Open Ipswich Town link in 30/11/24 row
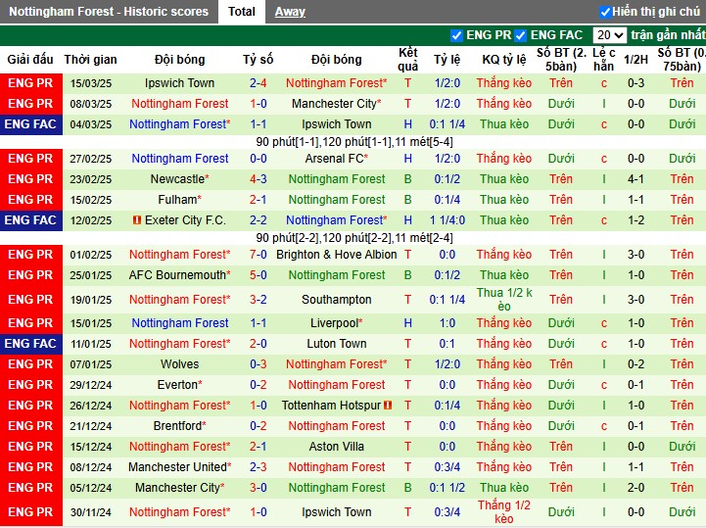 pos(336,512)
